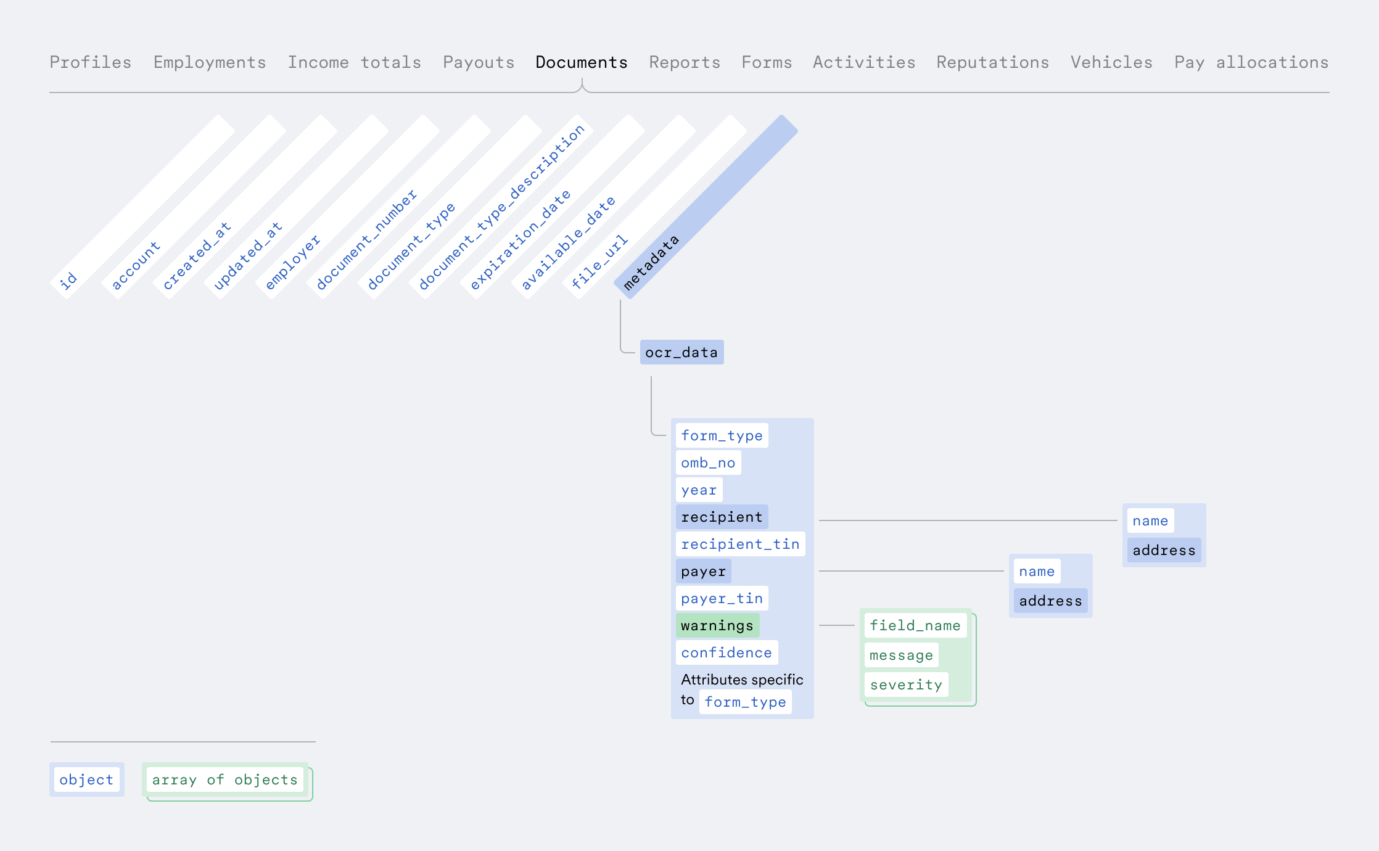This screenshot has height=851, width=1379.
Task: Expand the payer object field
Action: click(x=703, y=571)
